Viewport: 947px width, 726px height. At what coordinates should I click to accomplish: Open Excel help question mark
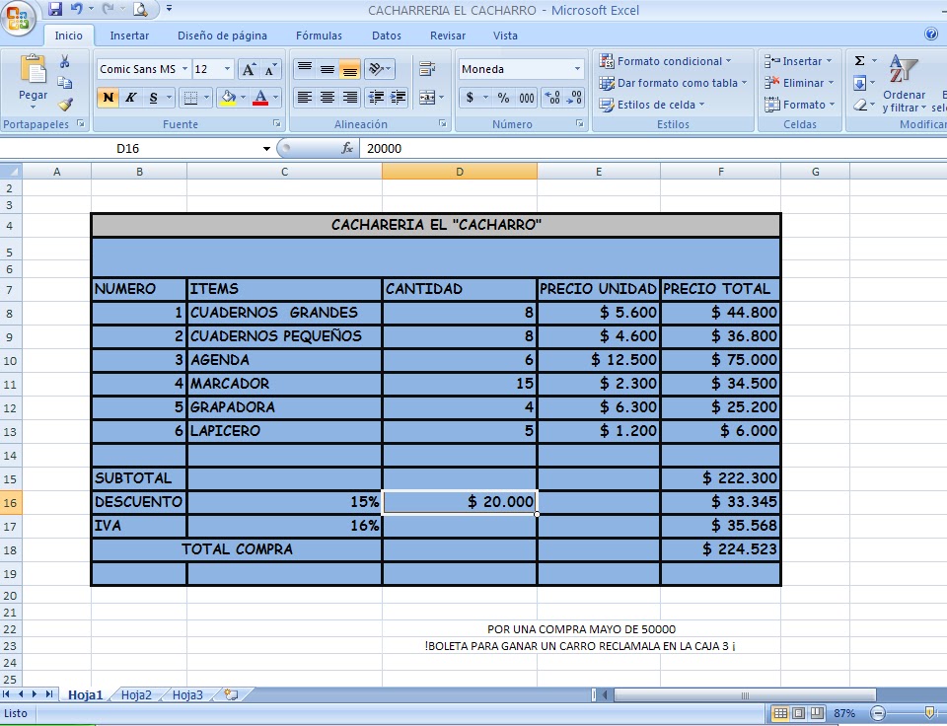(931, 34)
